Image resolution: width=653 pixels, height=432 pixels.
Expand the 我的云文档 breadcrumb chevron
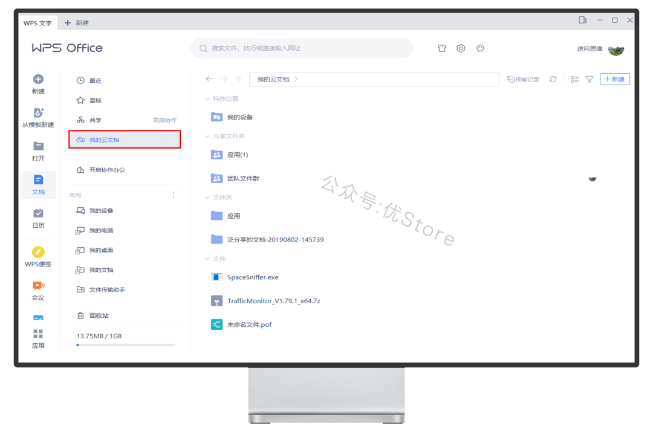coord(296,79)
